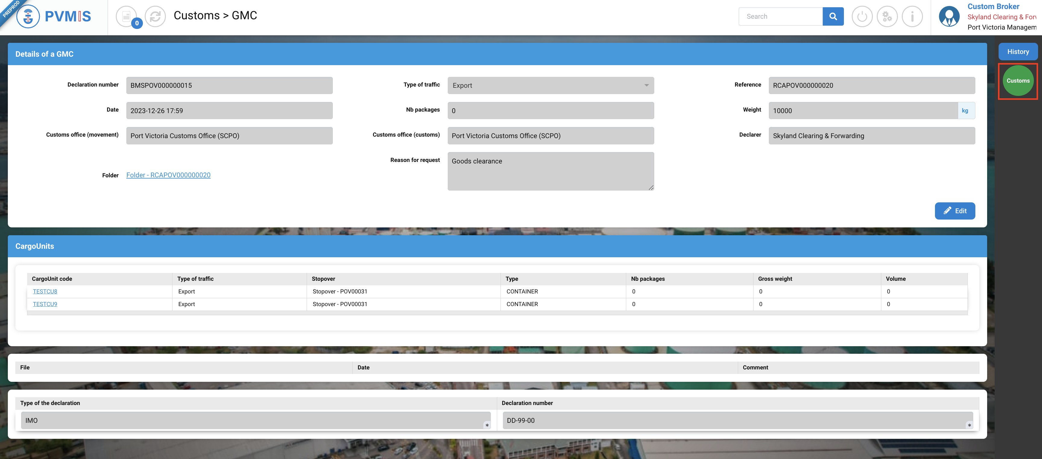Click the Declaration number field
Screen dimensions: 1042x459
[x=229, y=85]
